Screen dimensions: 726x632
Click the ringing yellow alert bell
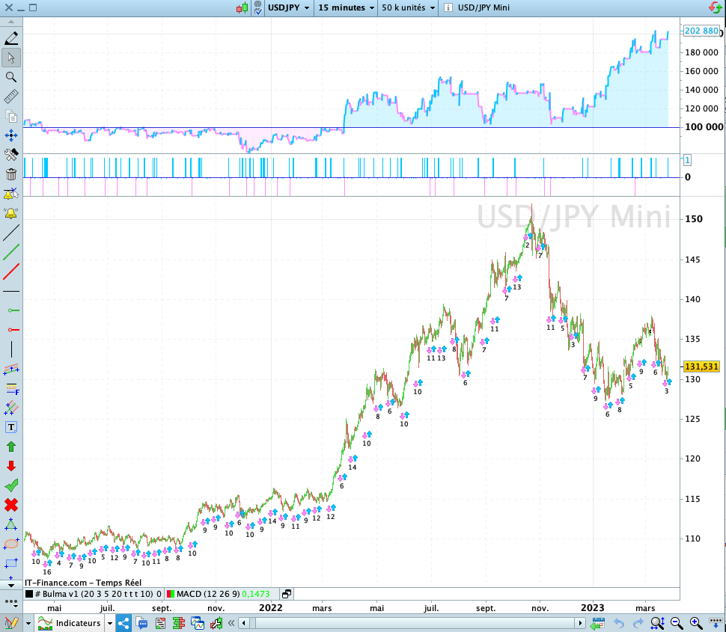[11, 213]
